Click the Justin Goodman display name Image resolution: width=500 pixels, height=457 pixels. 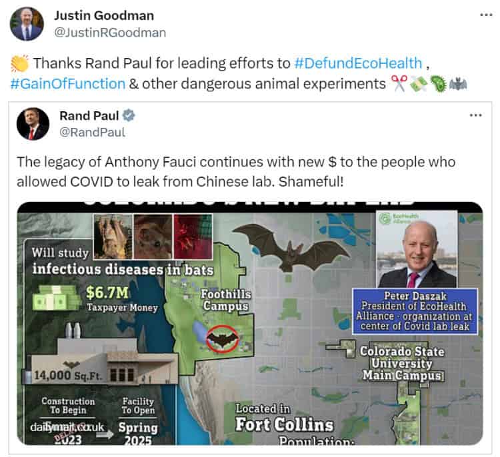pos(104,15)
